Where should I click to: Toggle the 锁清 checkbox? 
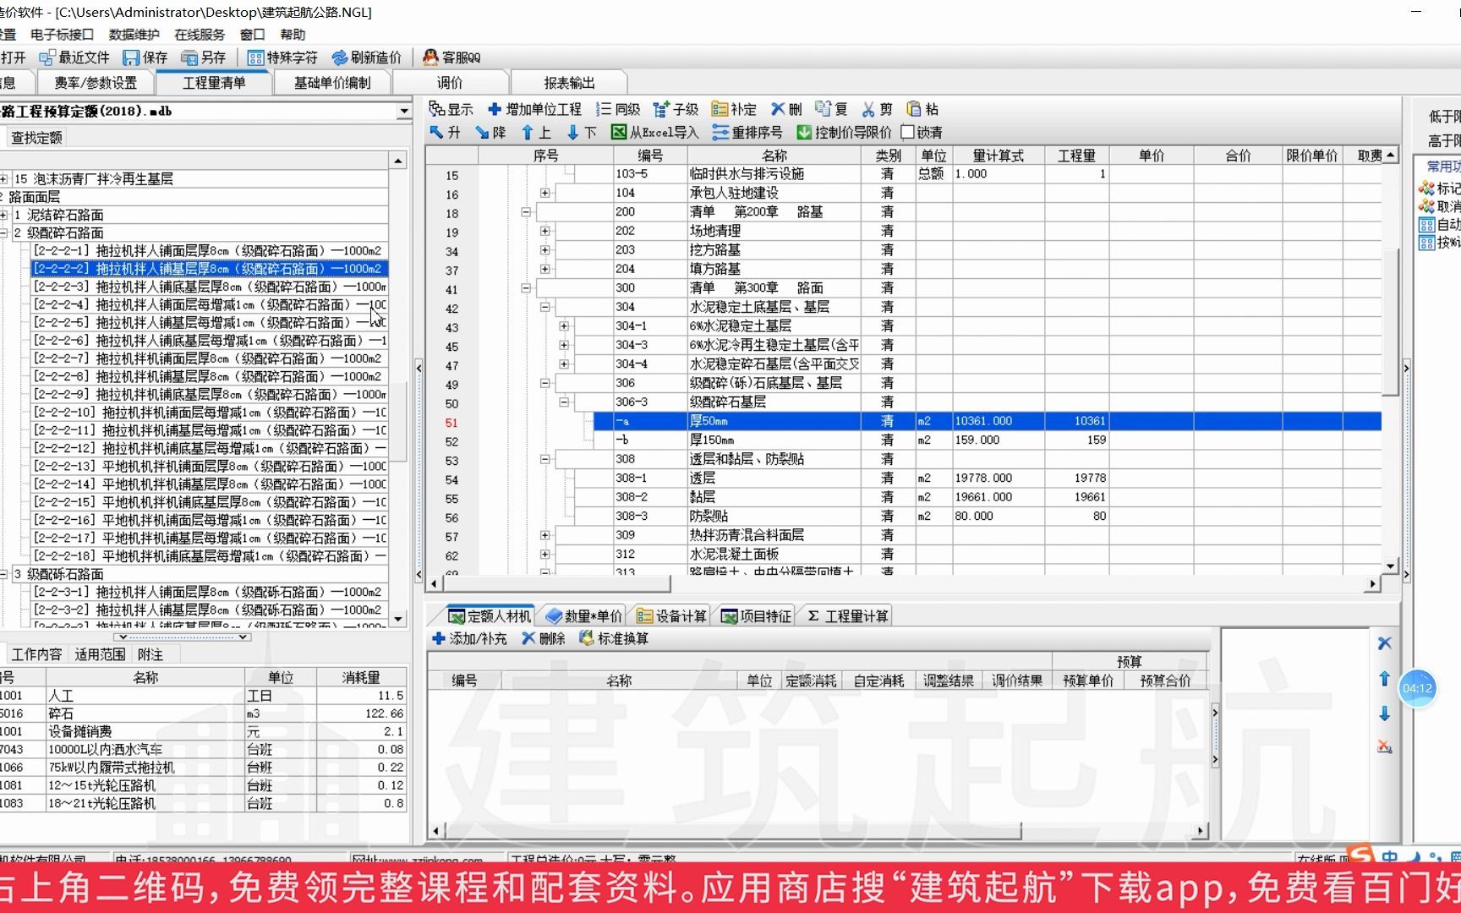pyautogui.click(x=908, y=132)
